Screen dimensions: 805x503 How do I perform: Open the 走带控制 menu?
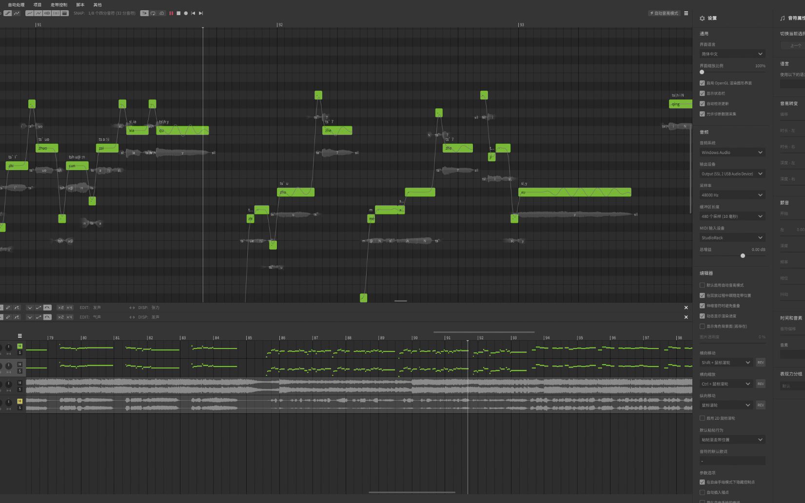click(x=59, y=5)
